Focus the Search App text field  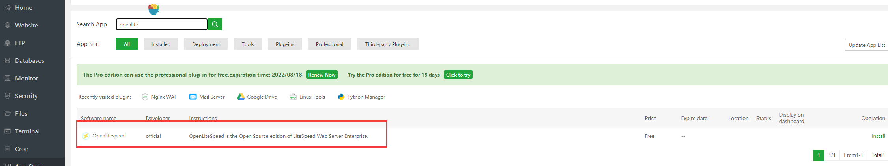(161, 24)
